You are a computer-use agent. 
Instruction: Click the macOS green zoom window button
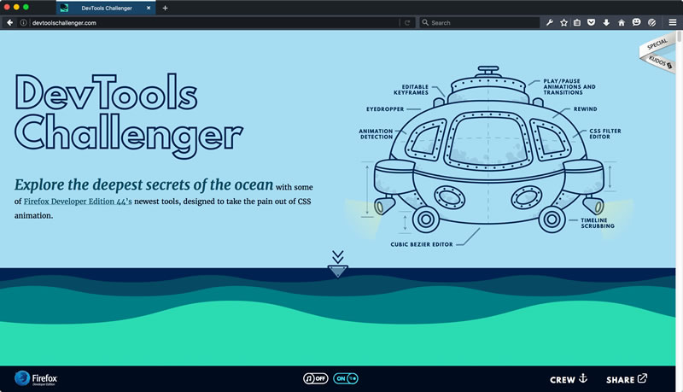26,7
